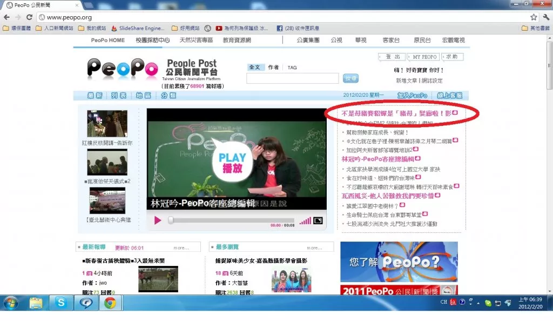This screenshot has height=321, width=553.
Task: Click the taskbar clock showing 06:39
Action: [530, 303]
